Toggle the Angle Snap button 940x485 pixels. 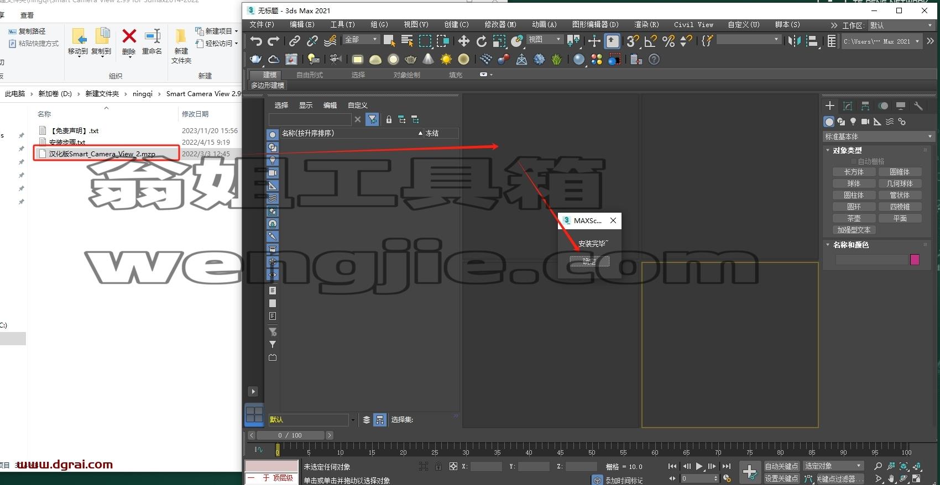tap(651, 41)
